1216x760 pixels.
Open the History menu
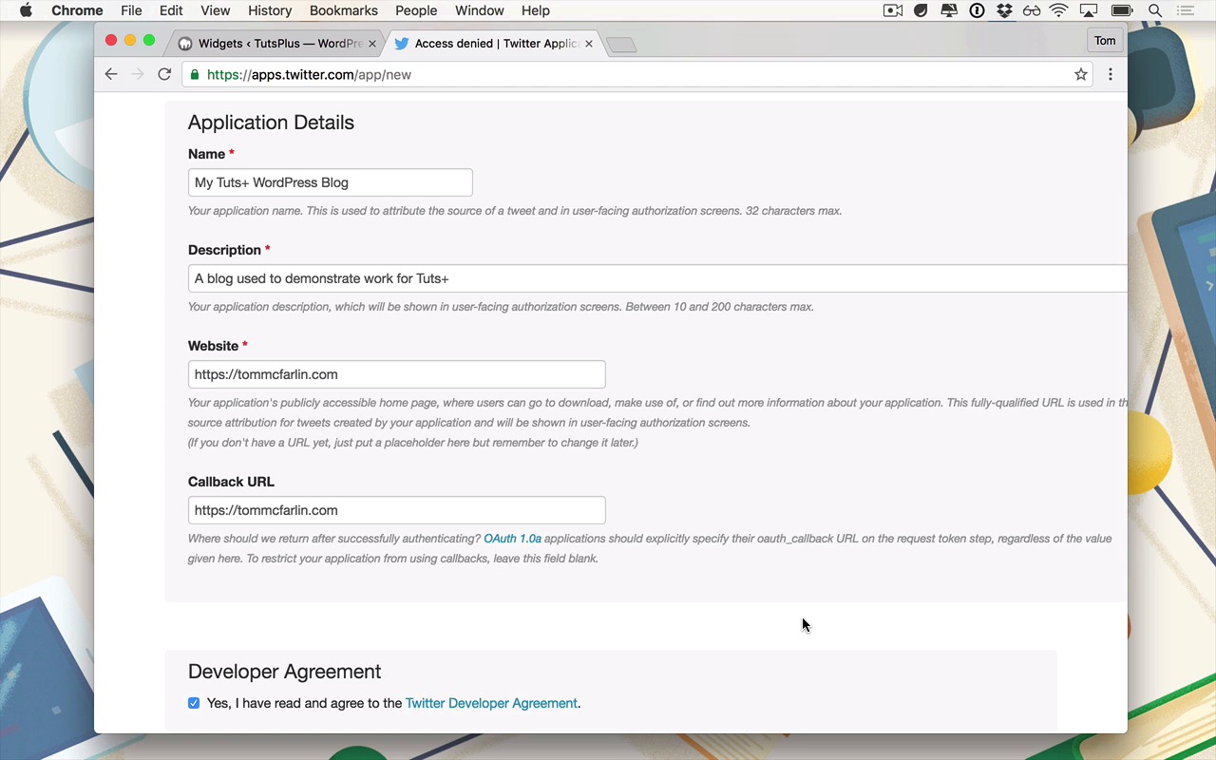(270, 10)
